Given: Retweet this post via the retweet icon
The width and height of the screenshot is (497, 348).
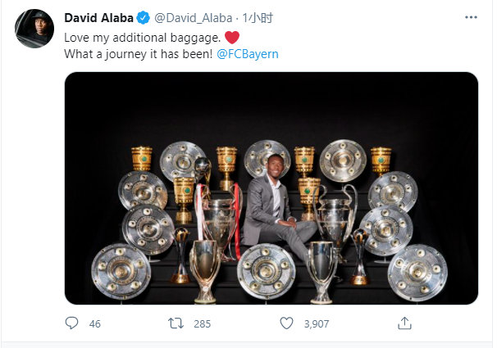Looking at the screenshot, I should point(175,323).
